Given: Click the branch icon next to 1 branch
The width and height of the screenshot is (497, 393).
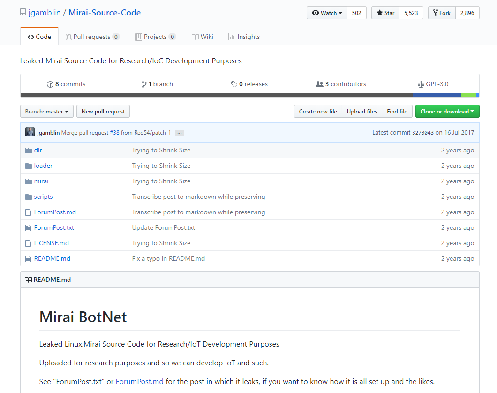Looking at the screenshot, I should tap(144, 84).
